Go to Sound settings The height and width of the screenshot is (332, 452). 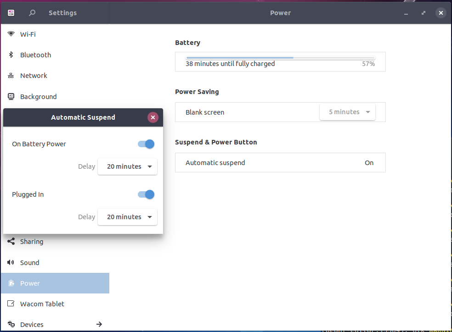click(55, 263)
